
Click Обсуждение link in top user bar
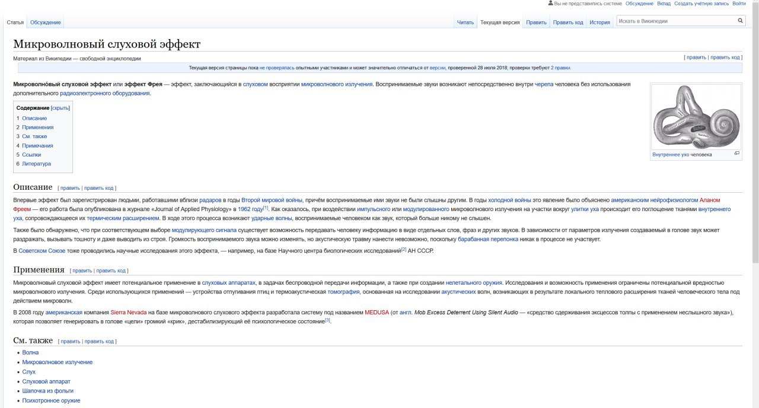[x=639, y=4]
